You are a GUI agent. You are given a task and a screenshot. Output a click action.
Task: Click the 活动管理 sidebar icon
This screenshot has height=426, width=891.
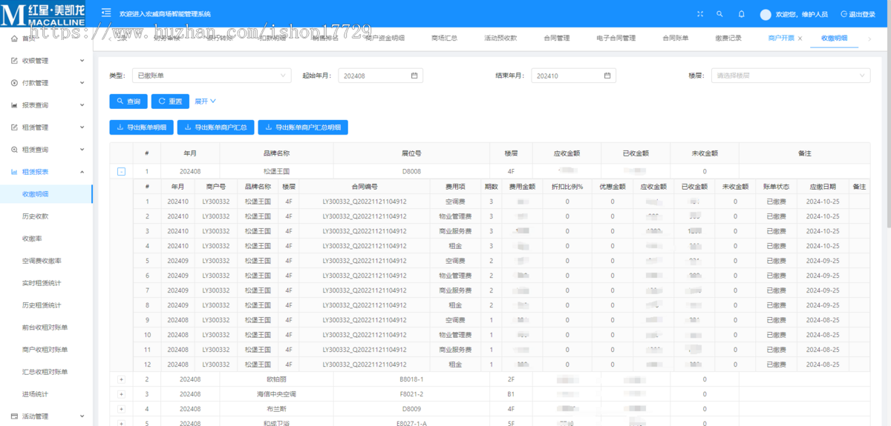(x=14, y=416)
